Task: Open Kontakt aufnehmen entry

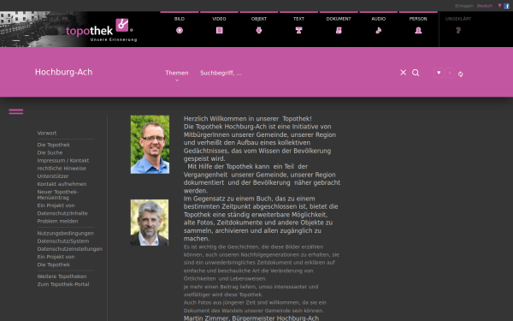Action: (x=62, y=184)
